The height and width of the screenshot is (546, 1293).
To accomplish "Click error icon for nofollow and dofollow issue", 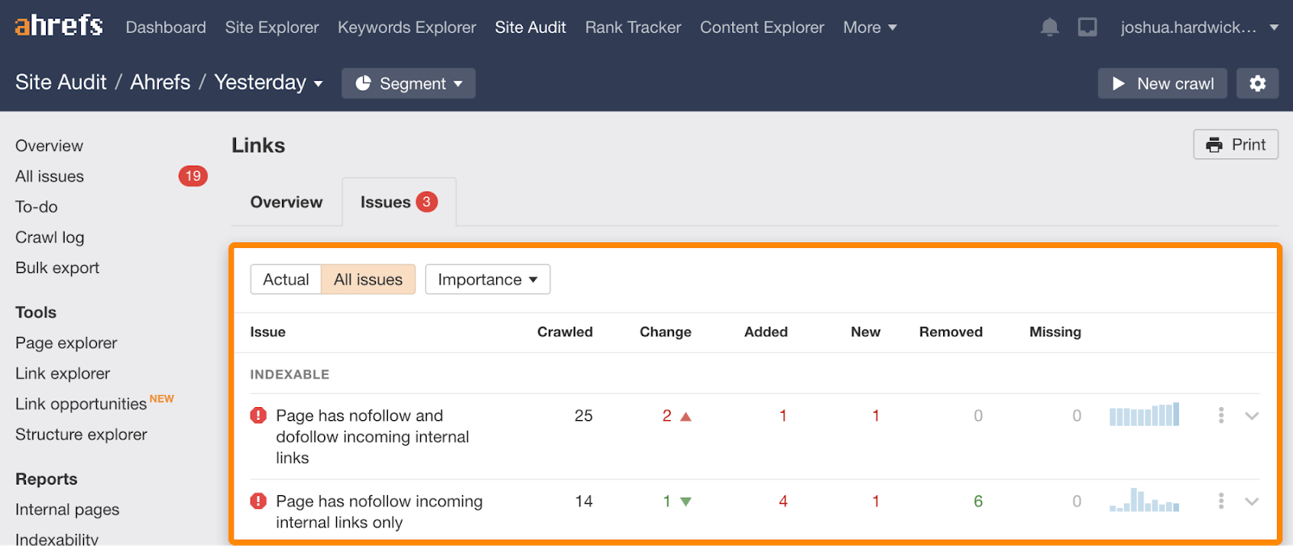I will point(259,415).
